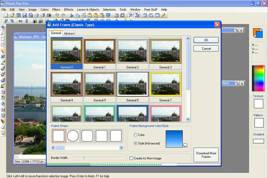This screenshot has height=178, width=268.
Task: Click the Texture swatch box
Action: point(258,103)
